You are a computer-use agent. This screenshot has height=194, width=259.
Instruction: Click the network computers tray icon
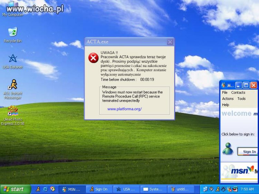(205, 189)
